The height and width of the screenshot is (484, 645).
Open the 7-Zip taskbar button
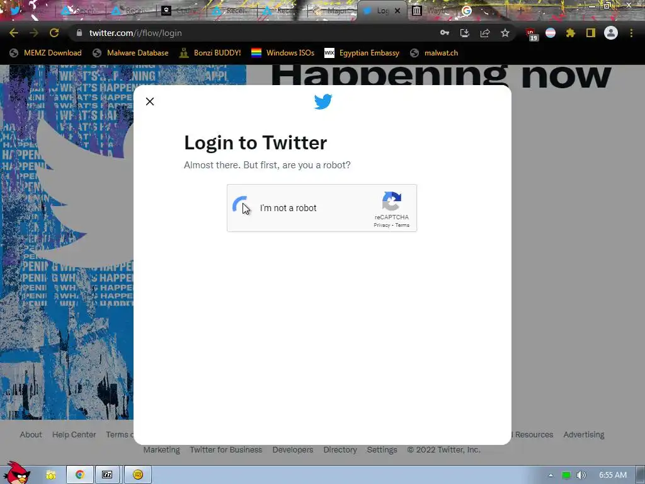(107, 475)
